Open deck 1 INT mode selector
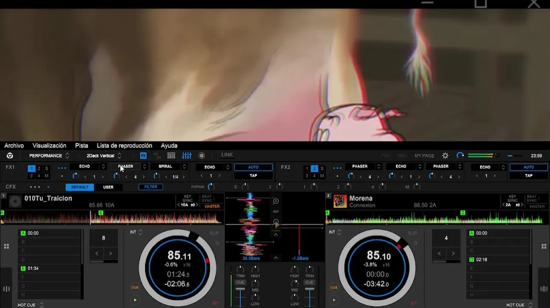The width and height of the screenshot is (550, 308). (136, 232)
